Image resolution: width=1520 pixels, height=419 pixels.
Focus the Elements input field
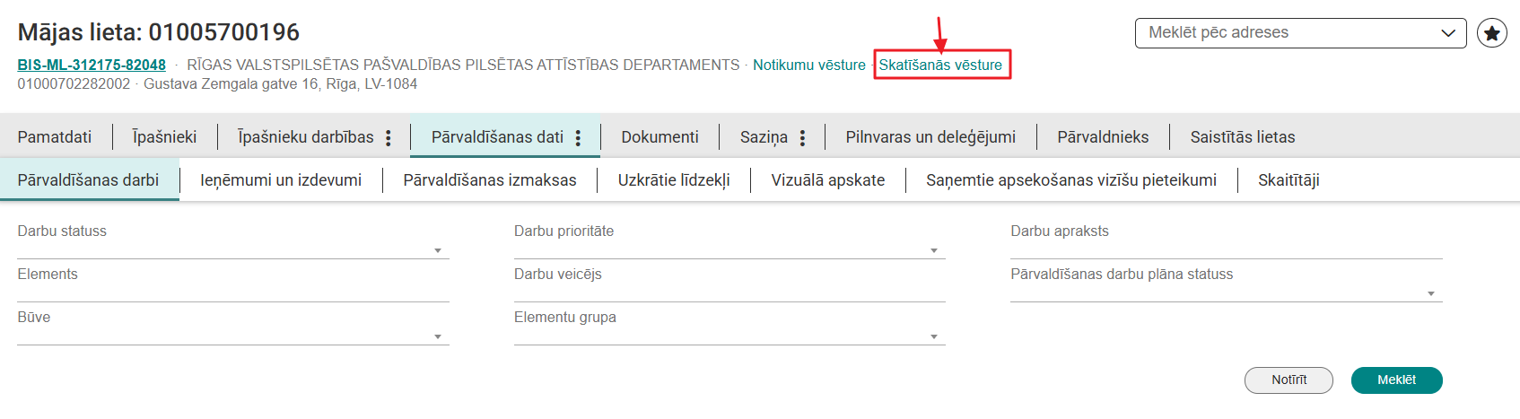coord(233,293)
